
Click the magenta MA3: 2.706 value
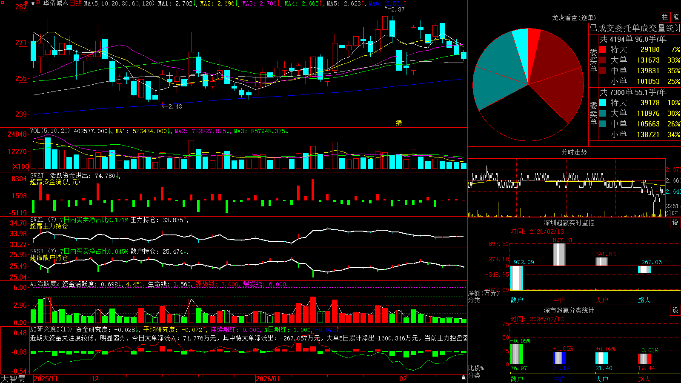pyautogui.click(x=261, y=3)
